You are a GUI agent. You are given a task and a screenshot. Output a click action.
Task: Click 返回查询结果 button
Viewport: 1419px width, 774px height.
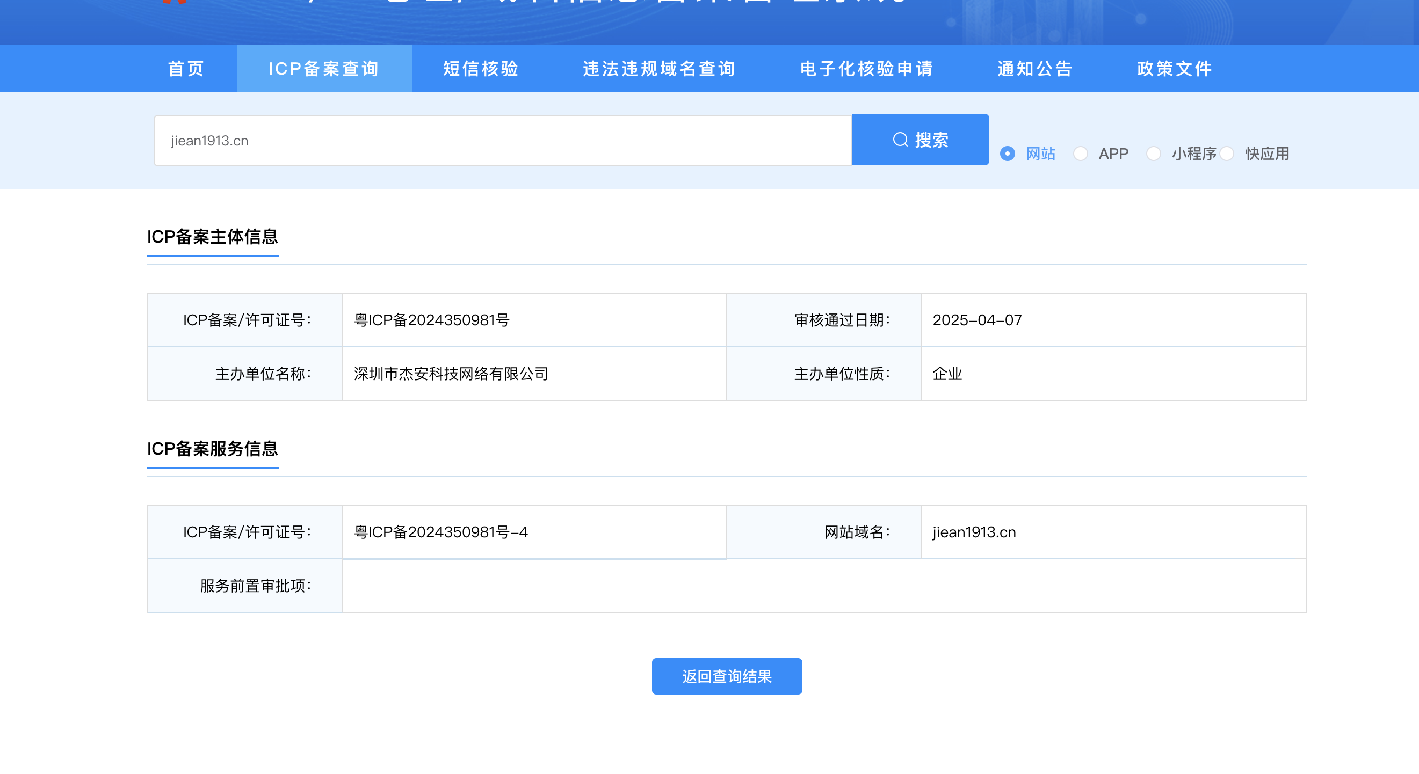727,676
